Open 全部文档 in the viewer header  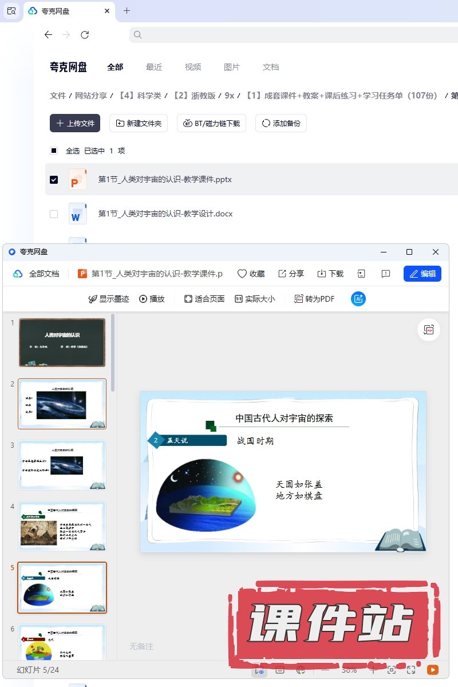pyautogui.click(x=38, y=274)
